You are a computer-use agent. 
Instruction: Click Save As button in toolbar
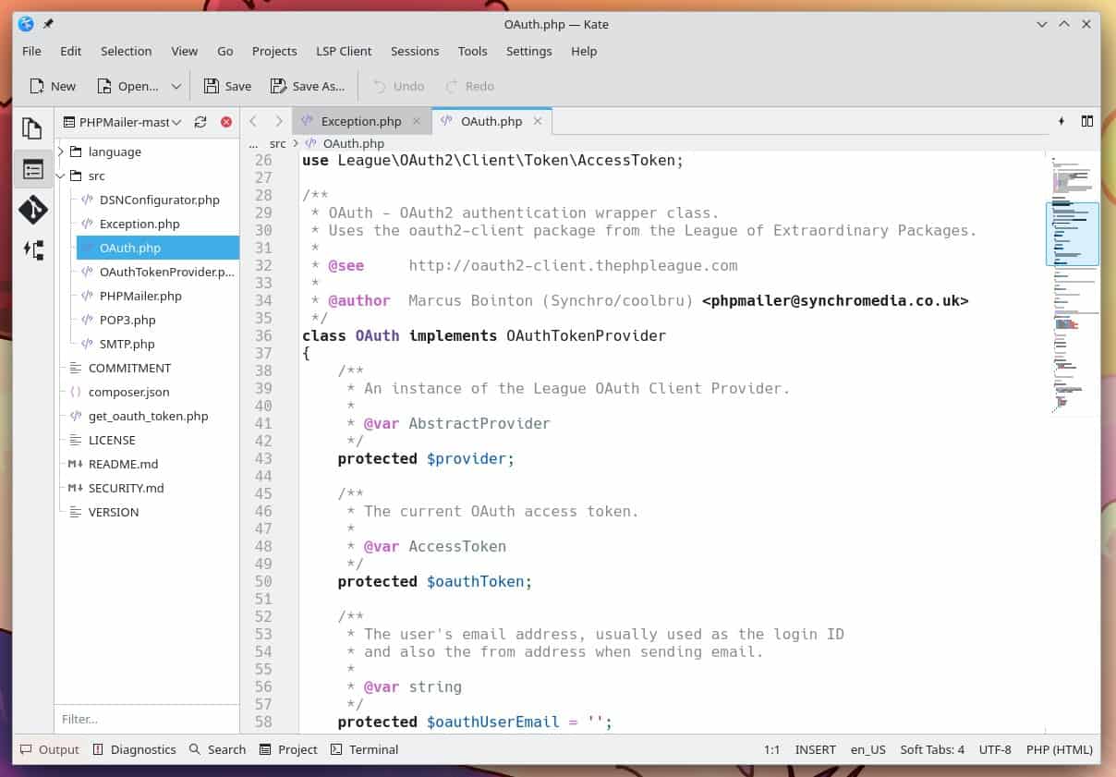tap(308, 86)
